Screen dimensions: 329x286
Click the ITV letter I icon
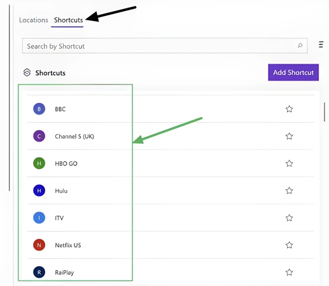coord(39,218)
